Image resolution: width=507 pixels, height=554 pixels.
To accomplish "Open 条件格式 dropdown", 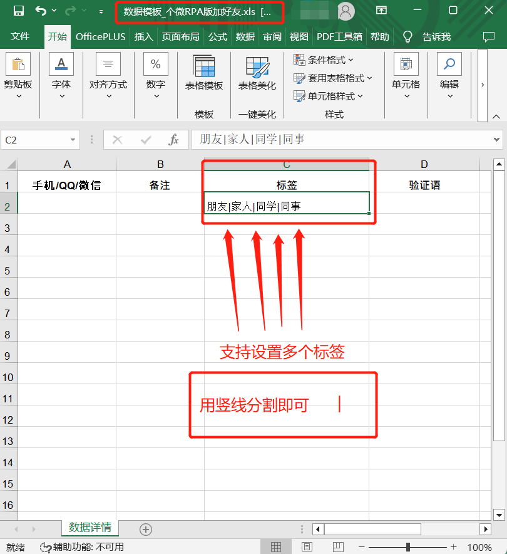I will pos(324,60).
